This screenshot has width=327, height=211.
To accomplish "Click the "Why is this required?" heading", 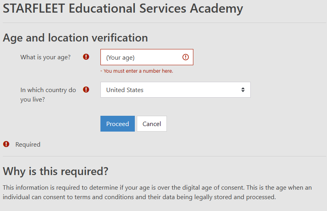I will tap(55, 171).
